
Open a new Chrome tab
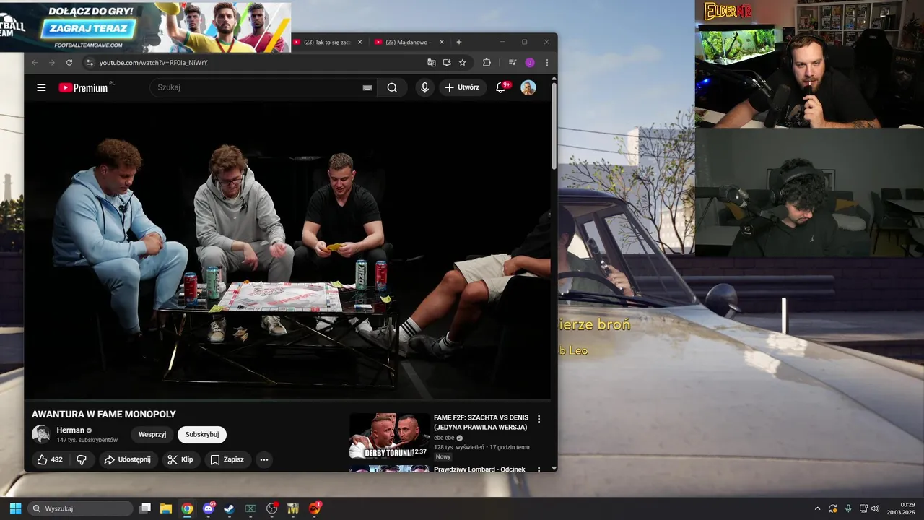458,42
